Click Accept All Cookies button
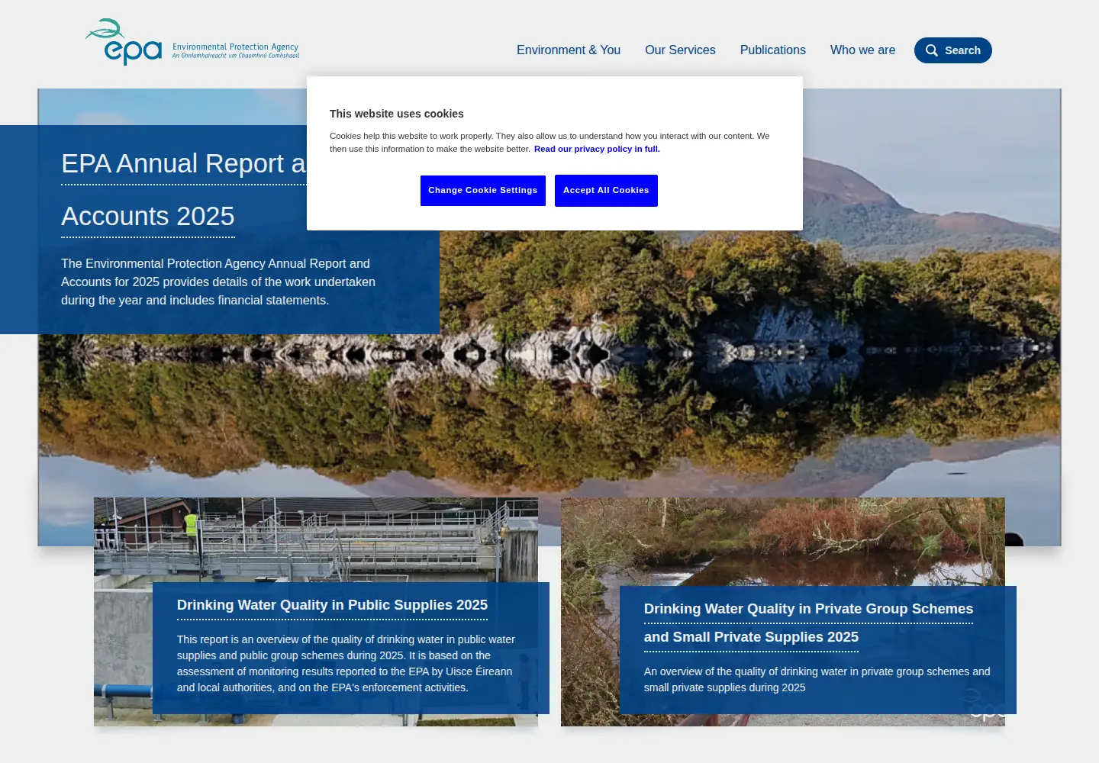 (x=606, y=191)
